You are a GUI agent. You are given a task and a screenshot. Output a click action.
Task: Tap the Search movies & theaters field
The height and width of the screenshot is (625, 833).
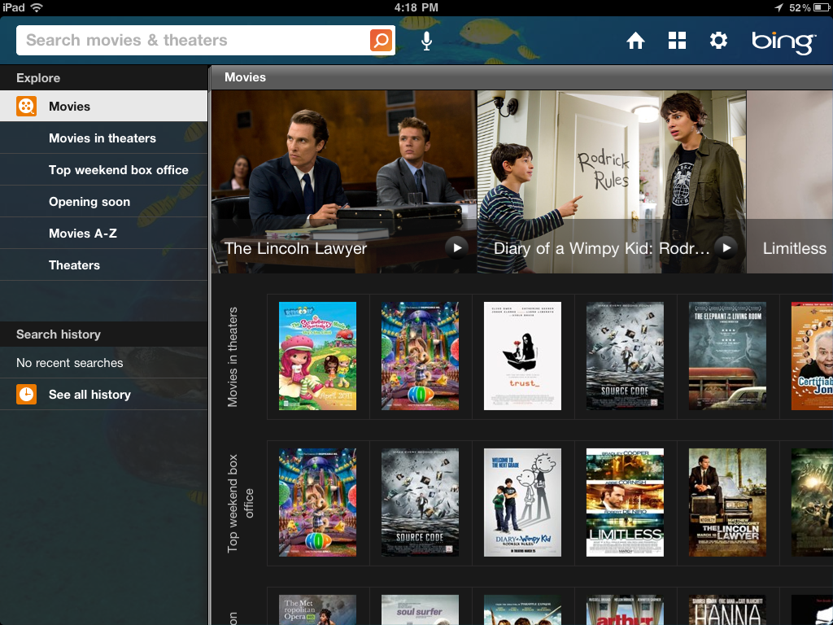coord(187,40)
